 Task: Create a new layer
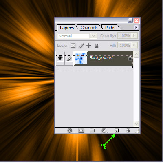click(x=117, y=130)
